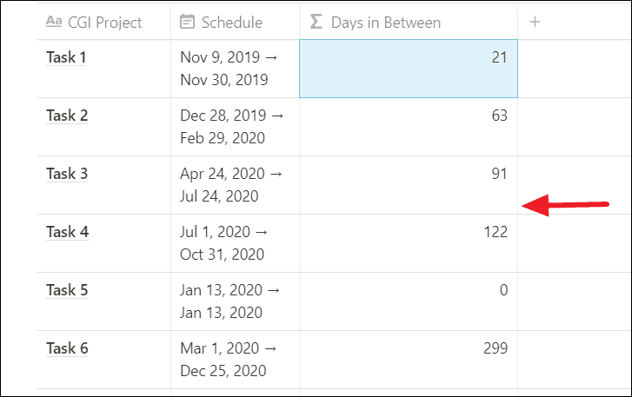This screenshot has height=397, width=632.
Task: Edit the Task 1 schedule date range
Action: (x=230, y=69)
